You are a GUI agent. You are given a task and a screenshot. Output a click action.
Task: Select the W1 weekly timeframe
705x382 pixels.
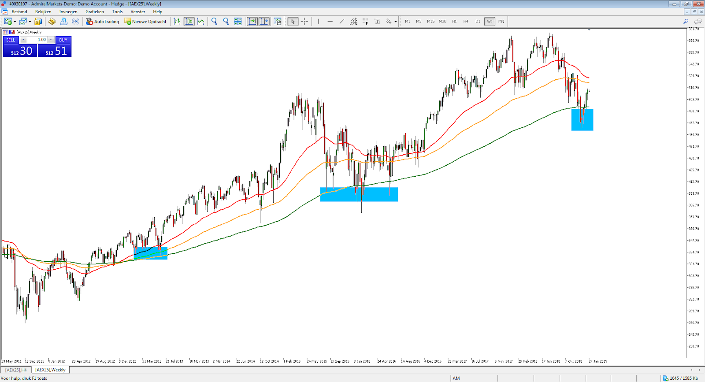(490, 21)
